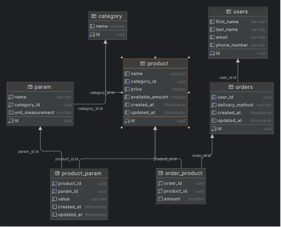
Task: Select the primary key icon next to product id
Action: pyautogui.click(x=127, y=121)
